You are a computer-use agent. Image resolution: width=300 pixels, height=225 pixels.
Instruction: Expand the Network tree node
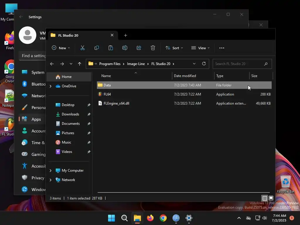[x=50, y=180]
